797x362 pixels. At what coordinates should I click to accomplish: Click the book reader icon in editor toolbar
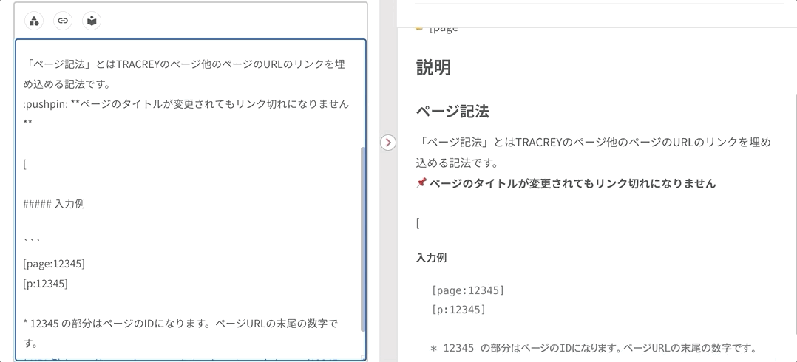(x=92, y=21)
